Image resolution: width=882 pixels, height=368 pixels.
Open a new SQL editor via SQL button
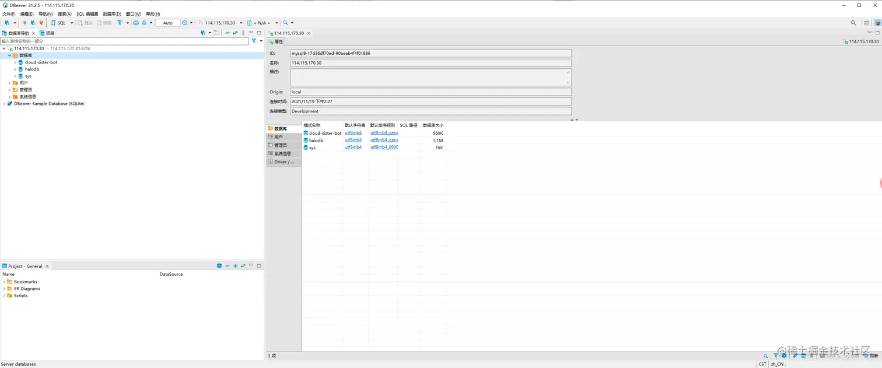(x=58, y=23)
